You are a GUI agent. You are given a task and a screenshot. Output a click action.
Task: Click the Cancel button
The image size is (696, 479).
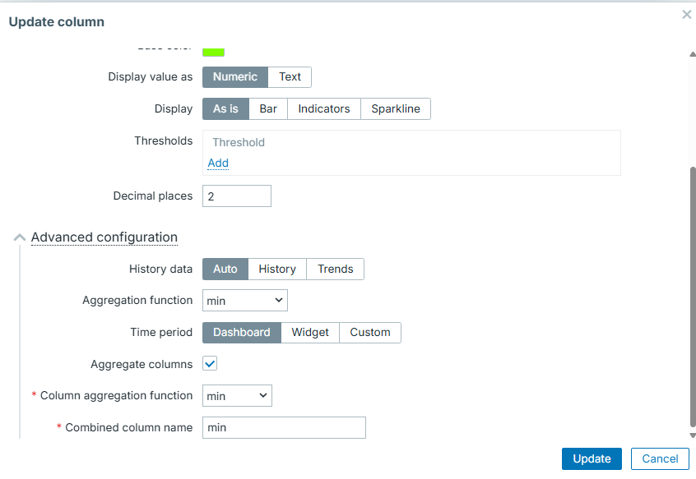pyautogui.click(x=660, y=459)
